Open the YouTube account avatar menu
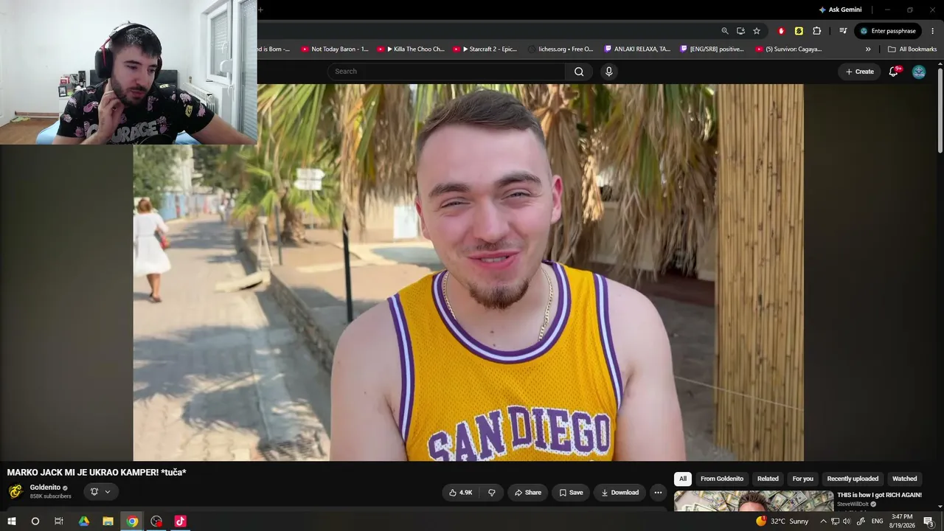Image resolution: width=944 pixels, height=531 pixels. [919, 72]
